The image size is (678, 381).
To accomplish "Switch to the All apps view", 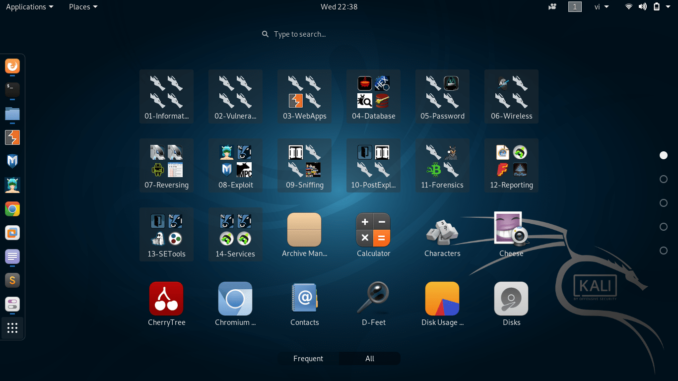I will [370, 359].
